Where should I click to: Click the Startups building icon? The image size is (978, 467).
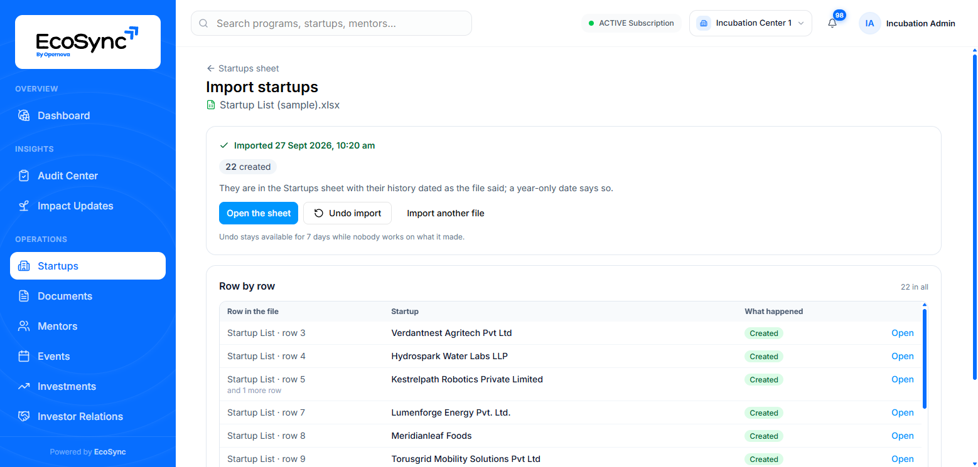(24, 266)
